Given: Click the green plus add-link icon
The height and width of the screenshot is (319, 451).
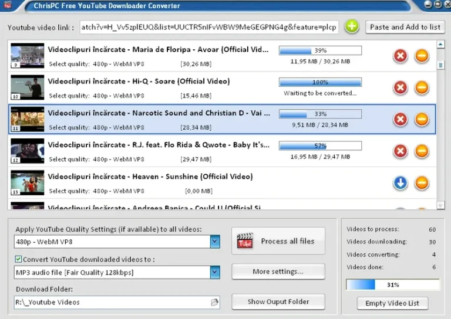Looking at the screenshot, I should [x=352, y=27].
